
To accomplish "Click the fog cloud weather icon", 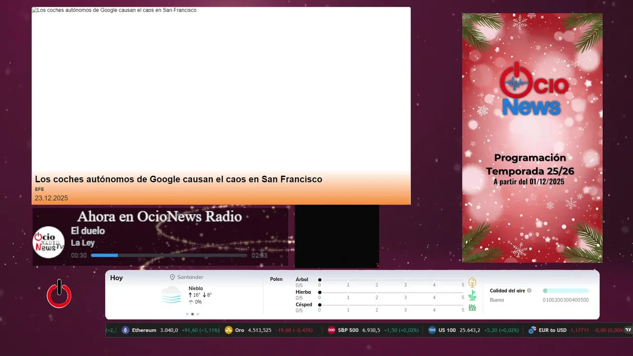I will click(171, 295).
